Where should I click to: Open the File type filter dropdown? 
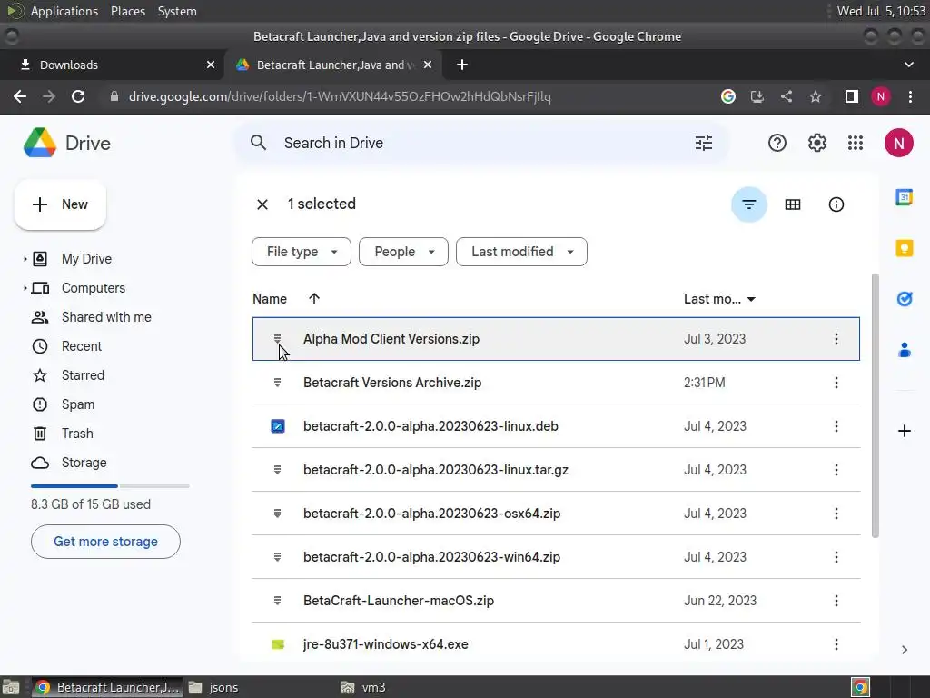click(x=302, y=252)
